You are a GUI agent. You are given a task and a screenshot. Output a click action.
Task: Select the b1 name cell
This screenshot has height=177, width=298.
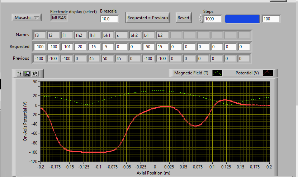pyautogui.click(x=149, y=35)
